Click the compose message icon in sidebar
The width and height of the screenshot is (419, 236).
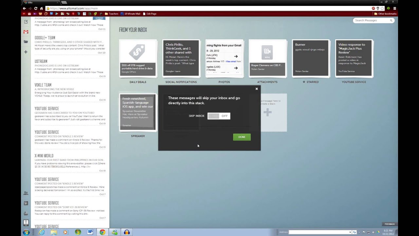[x=26, y=22]
